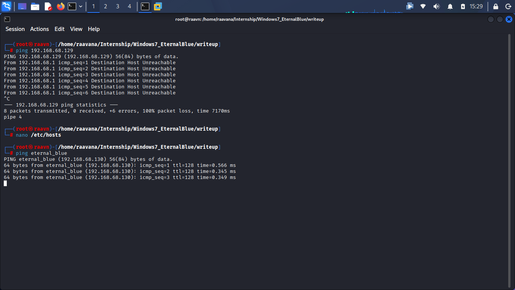This screenshot has height=290, width=515.
Task: Open the Actions menu
Action: pos(40,29)
